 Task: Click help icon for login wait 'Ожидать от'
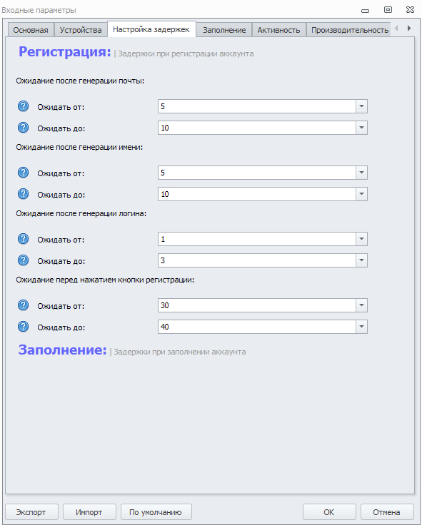23,239
